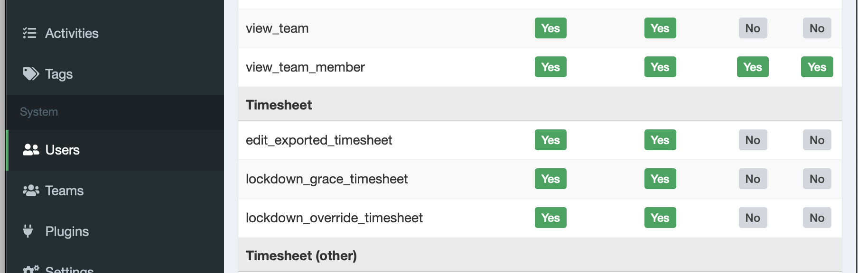Click the Yes button for lockdown_override_timesheet

coord(550,218)
